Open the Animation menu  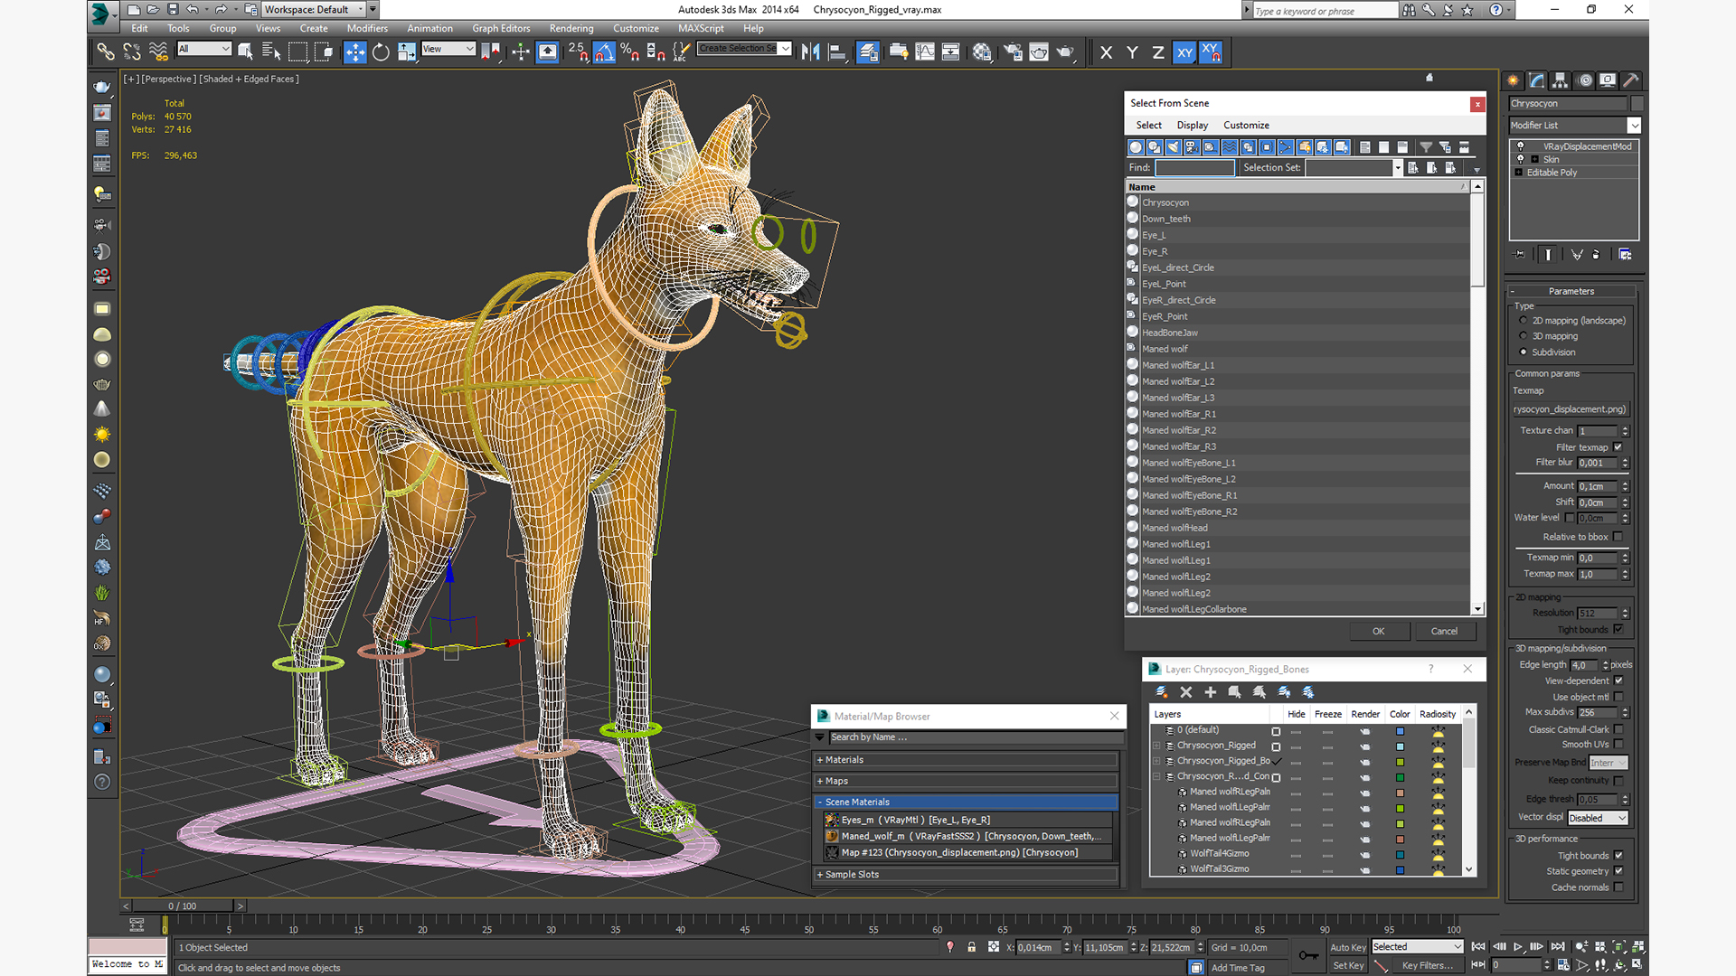pyautogui.click(x=429, y=29)
